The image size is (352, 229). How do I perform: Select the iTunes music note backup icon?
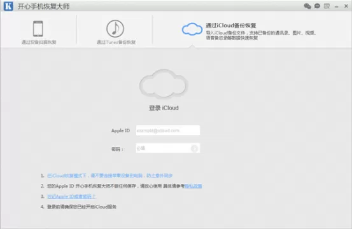[x=115, y=29]
